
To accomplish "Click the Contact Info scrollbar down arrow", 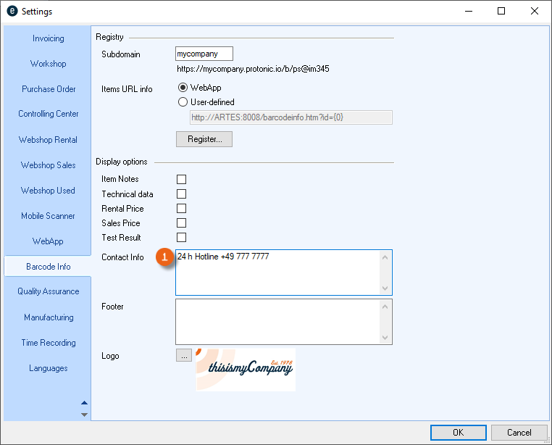I will (385, 288).
